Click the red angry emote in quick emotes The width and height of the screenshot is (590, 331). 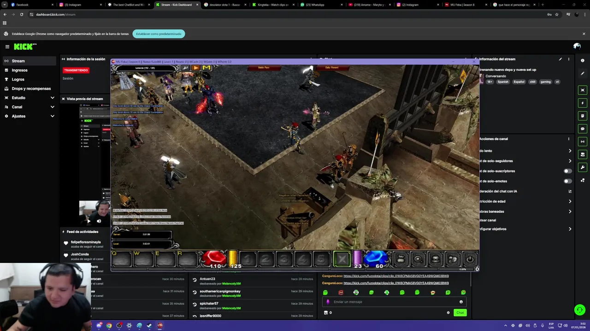[341, 292]
